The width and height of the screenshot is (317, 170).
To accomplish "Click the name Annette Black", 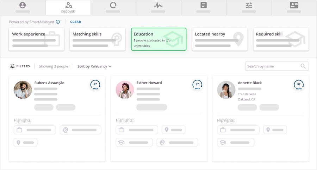I will 250,83.
